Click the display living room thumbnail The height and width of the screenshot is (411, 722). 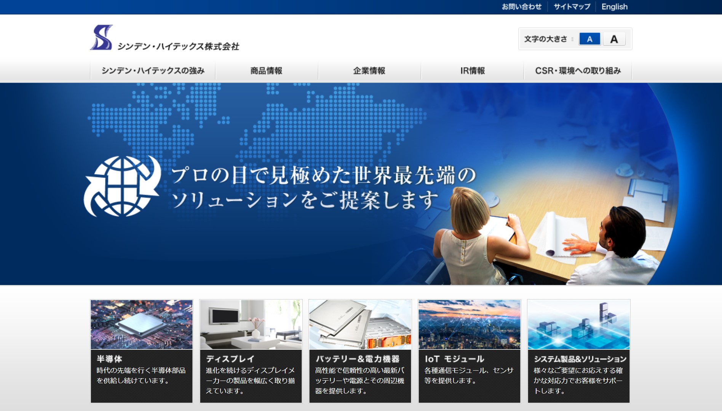251,325
